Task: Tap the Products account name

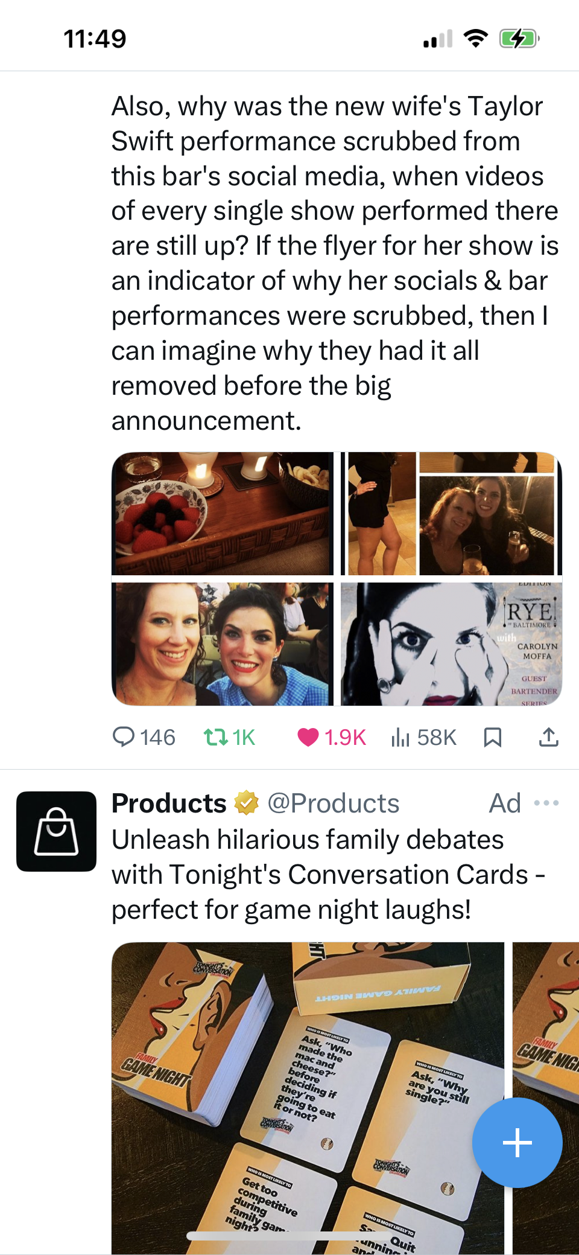Action: click(169, 803)
